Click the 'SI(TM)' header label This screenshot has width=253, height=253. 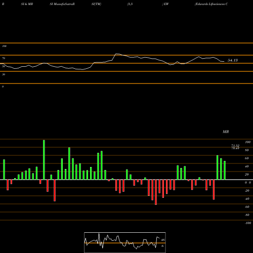(96, 4)
